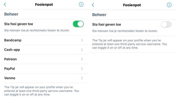Select the PayPal list item

[46, 68]
